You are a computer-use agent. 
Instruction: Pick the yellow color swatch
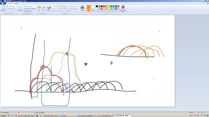(109, 6)
